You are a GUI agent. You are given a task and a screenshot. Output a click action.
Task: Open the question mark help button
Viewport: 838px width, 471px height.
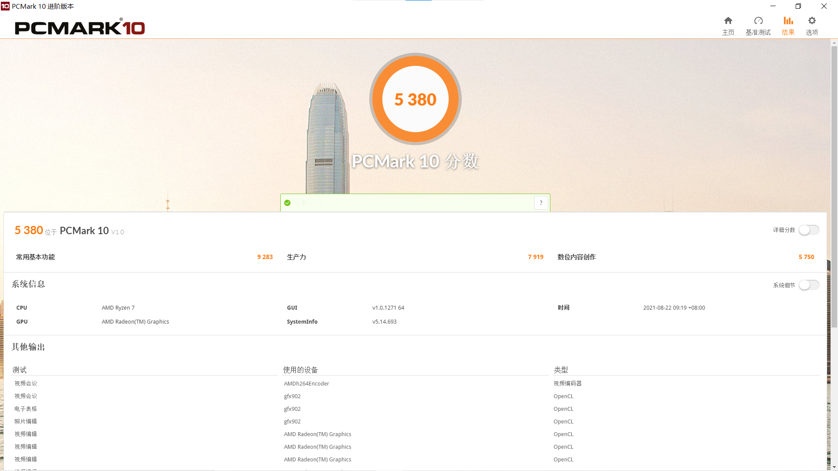click(x=541, y=203)
